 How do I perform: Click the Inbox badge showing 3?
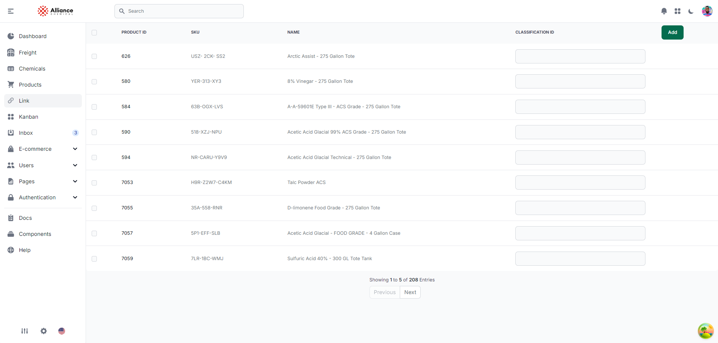point(76,133)
